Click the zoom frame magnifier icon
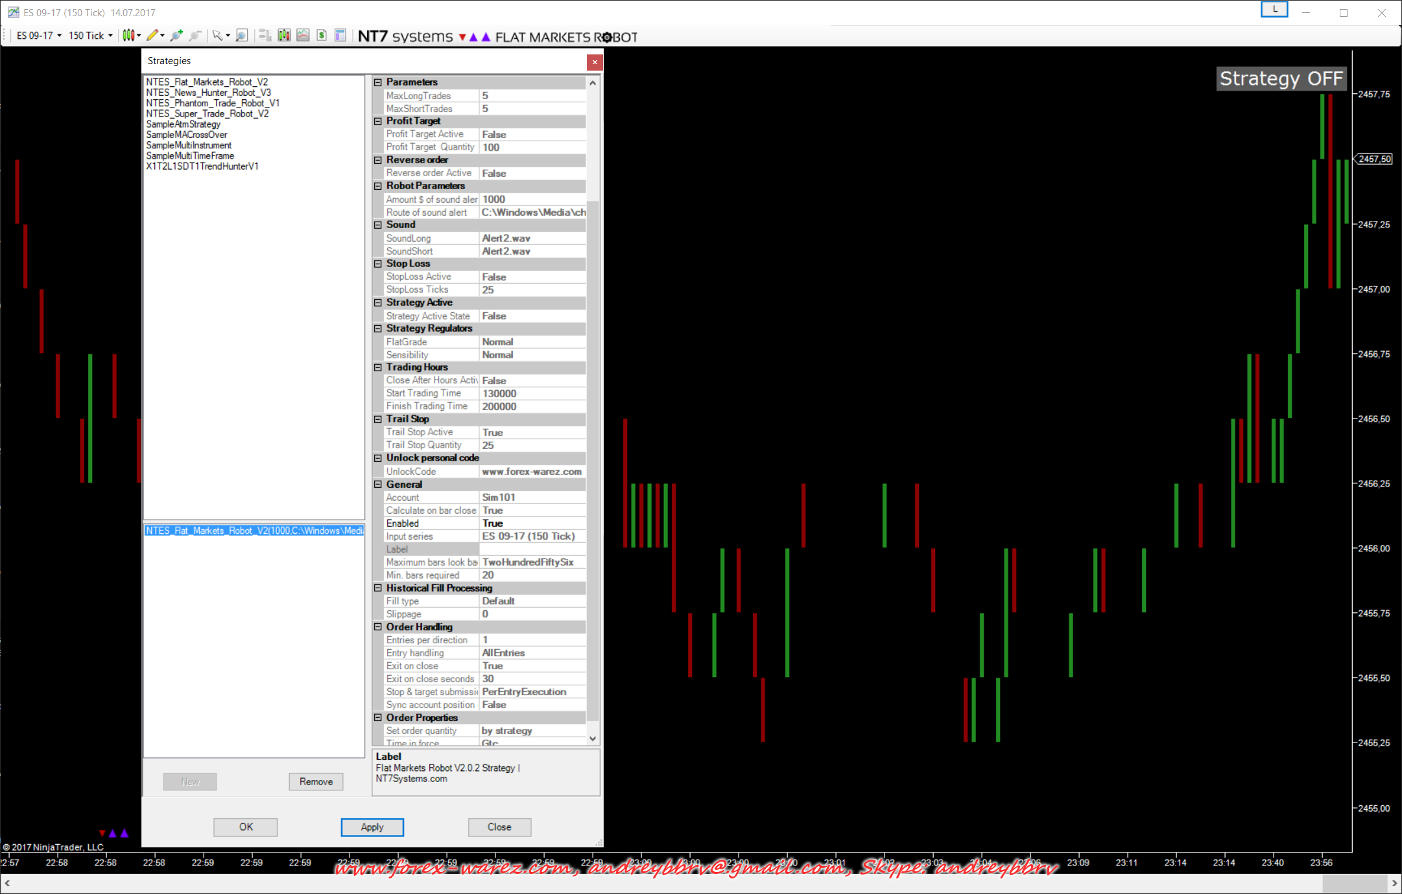 (241, 36)
